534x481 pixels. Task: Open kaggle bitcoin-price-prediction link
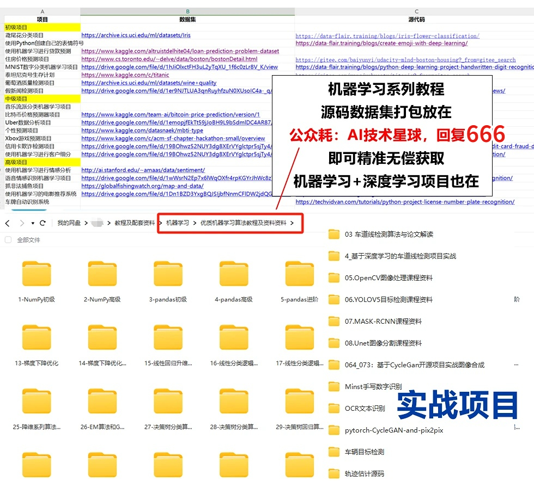point(170,115)
